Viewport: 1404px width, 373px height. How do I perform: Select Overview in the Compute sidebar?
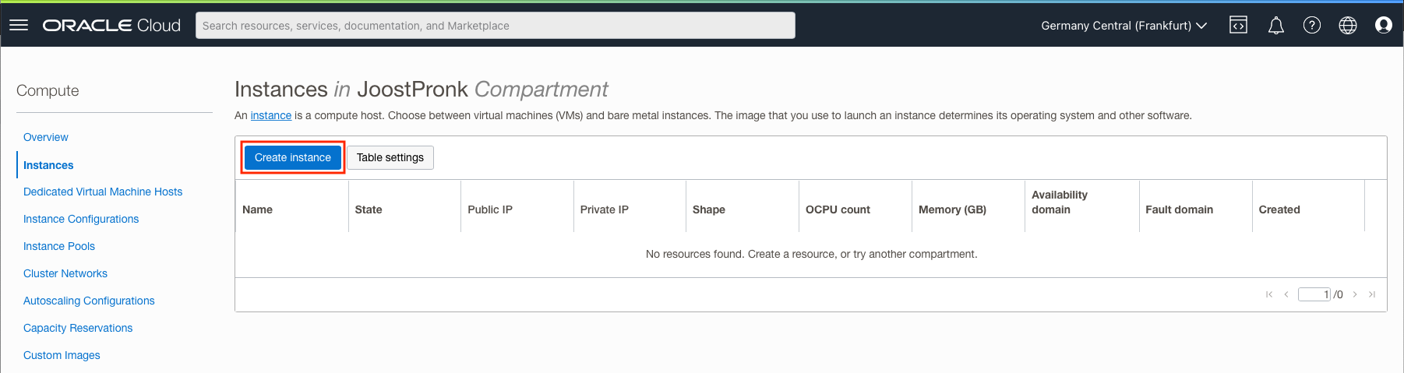coord(46,137)
